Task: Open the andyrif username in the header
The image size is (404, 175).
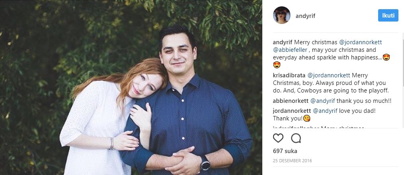Action: click(305, 16)
